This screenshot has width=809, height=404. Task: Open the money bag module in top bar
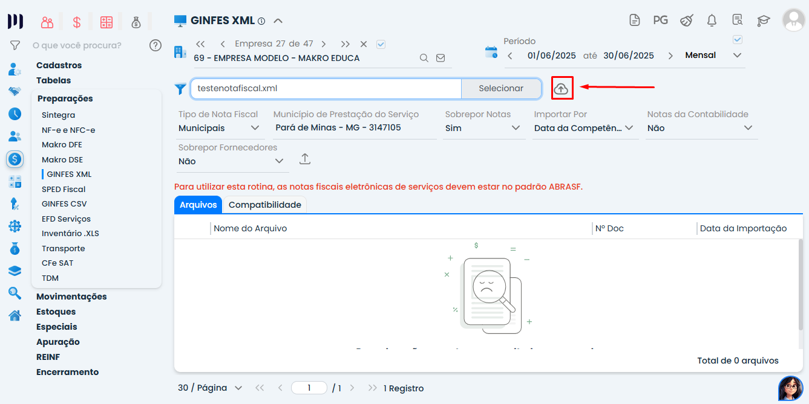pos(136,23)
